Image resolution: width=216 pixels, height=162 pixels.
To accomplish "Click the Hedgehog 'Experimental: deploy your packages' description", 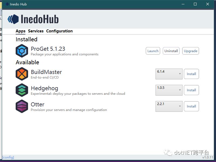I will [78, 94].
